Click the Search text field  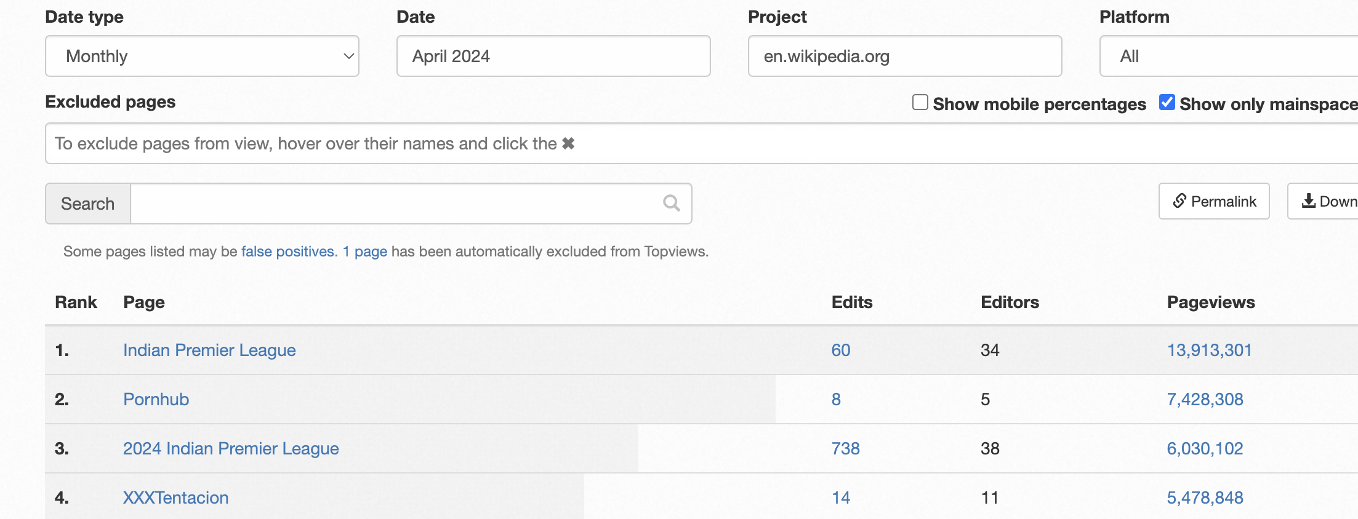[411, 204]
